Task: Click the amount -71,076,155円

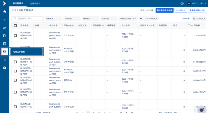Action: (199, 35)
